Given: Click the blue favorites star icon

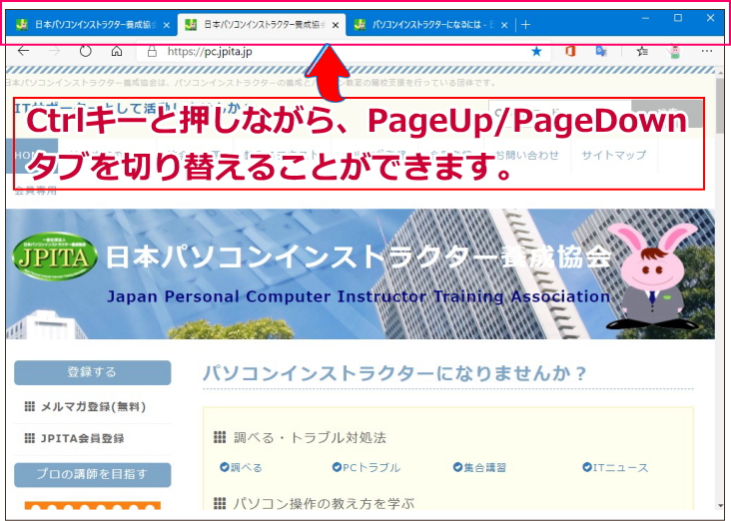Looking at the screenshot, I should click(536, 51).
